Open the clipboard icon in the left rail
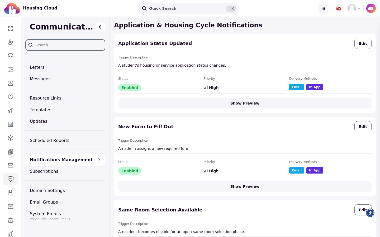Image resolution: width=380 pixels, height=237 pixels. [11, 152]
